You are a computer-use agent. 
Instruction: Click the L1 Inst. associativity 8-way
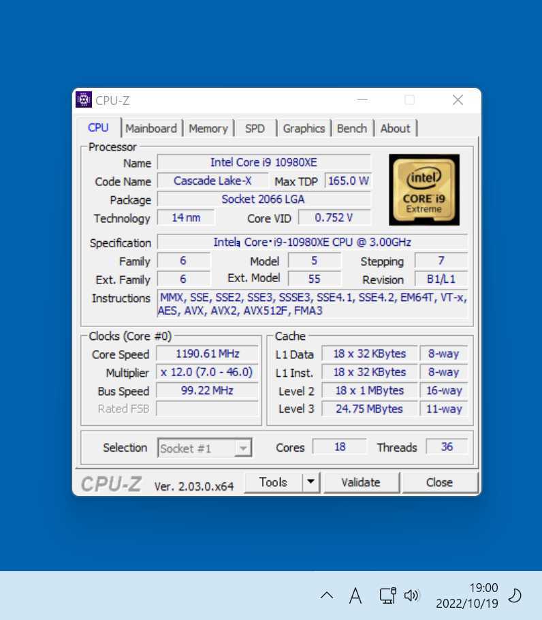point(443,372)
